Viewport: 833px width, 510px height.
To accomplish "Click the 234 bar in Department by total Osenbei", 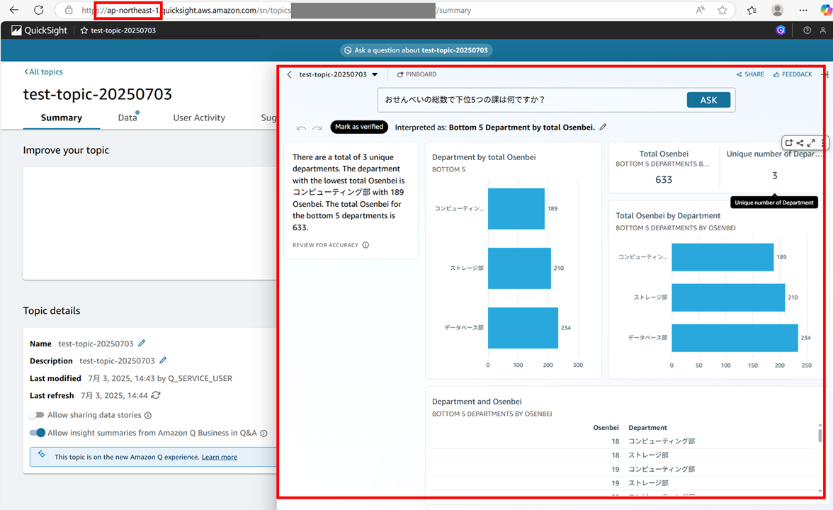I will click(523, 328).
